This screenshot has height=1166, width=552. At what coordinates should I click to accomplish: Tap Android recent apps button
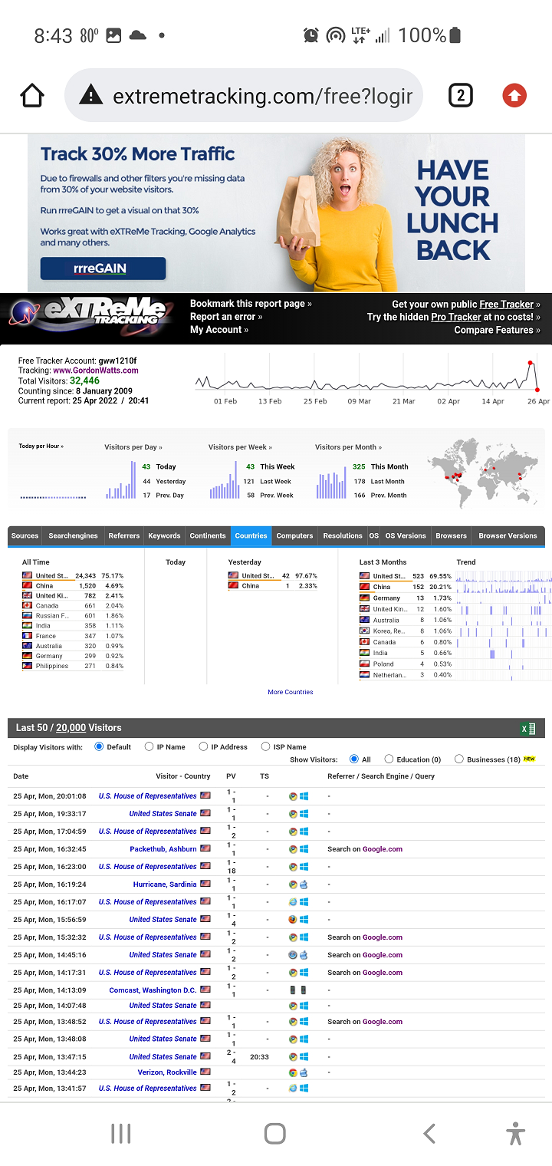[121, 1134]
